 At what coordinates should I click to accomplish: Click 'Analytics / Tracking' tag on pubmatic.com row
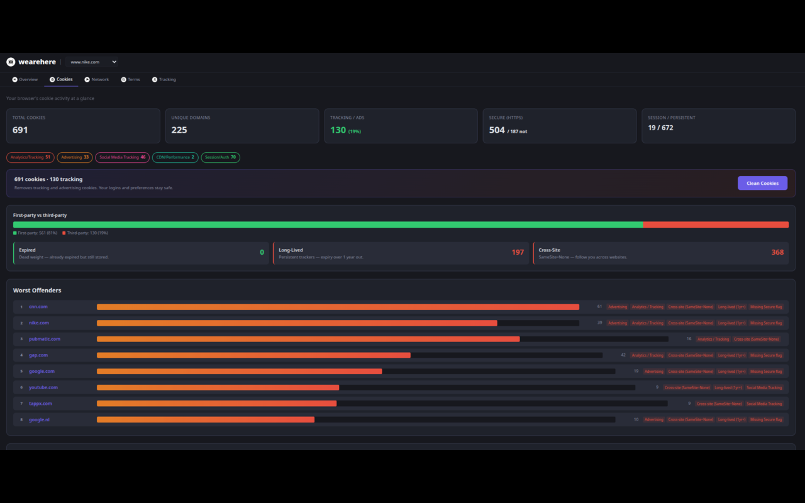[713, 339]
